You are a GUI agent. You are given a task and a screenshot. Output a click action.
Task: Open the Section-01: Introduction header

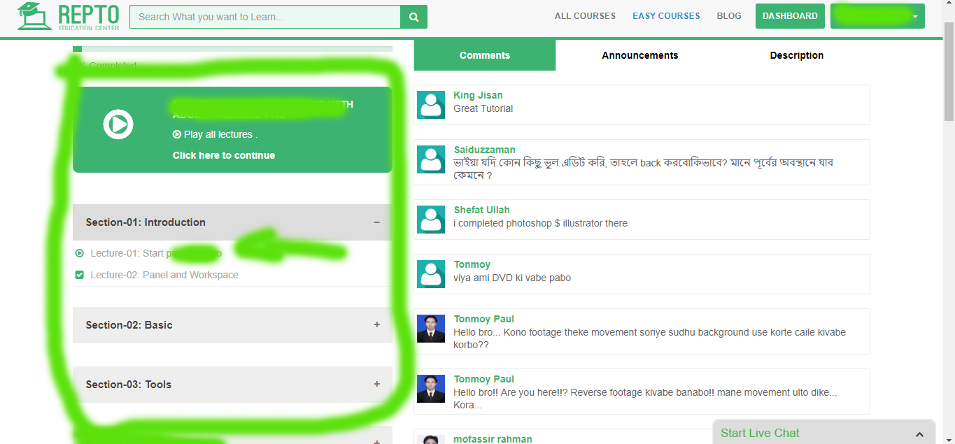tap(232, 222)
